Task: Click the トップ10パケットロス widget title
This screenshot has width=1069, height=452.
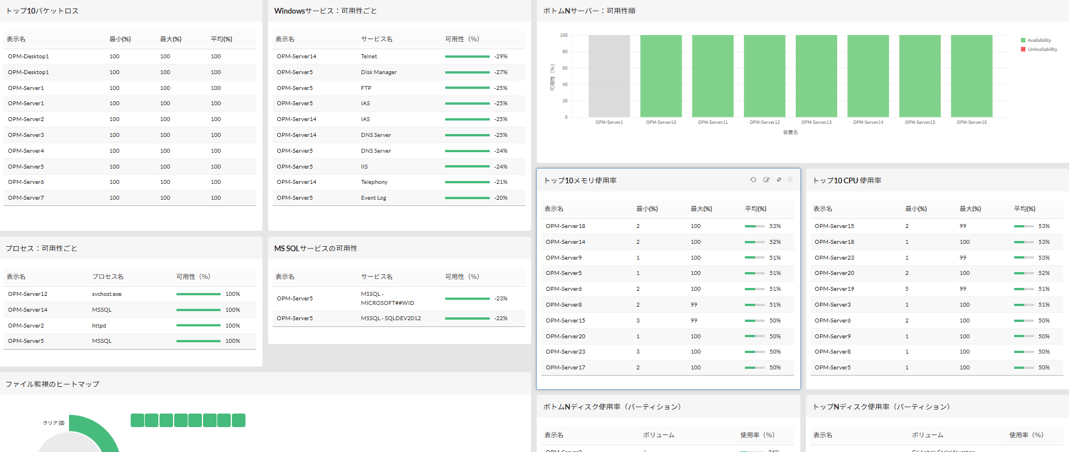Action: [x=42, y=11]
